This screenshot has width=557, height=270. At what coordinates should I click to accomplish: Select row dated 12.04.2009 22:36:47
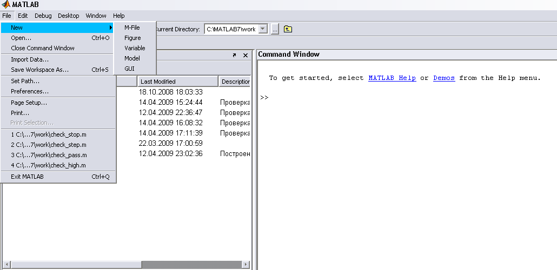point(171,112)
